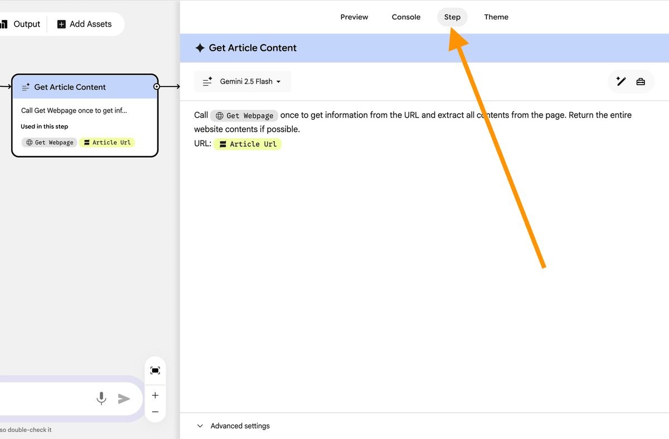
Task: Switch to the Preview tab
Action: tap(354, 17)
